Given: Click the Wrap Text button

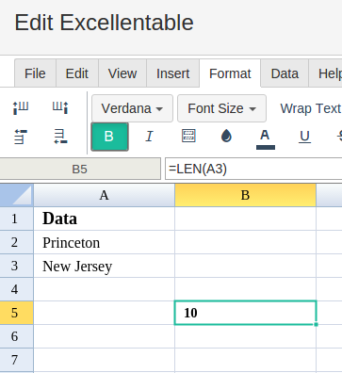Looking at the screenshot, I should point(310,108).
